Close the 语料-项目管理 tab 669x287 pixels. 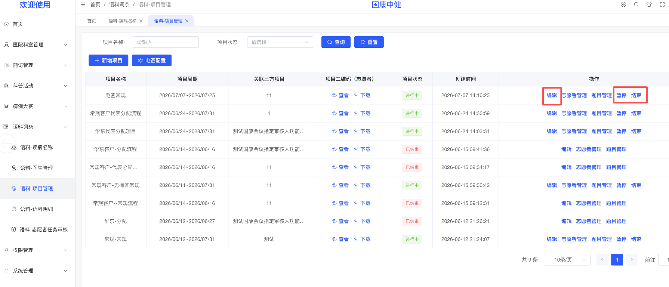click(x=187, y=21)
